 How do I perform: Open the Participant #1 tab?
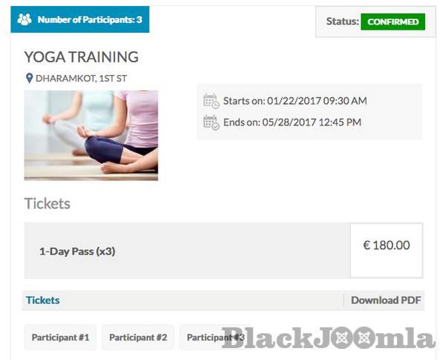60,337
